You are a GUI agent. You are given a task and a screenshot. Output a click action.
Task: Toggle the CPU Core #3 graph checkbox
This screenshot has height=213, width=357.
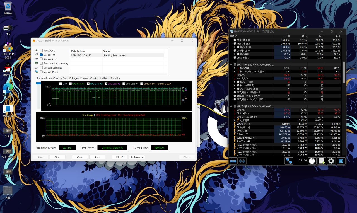106,84
